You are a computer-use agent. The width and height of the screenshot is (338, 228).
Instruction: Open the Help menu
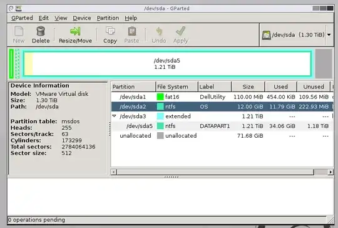click(x=131, y=18)
